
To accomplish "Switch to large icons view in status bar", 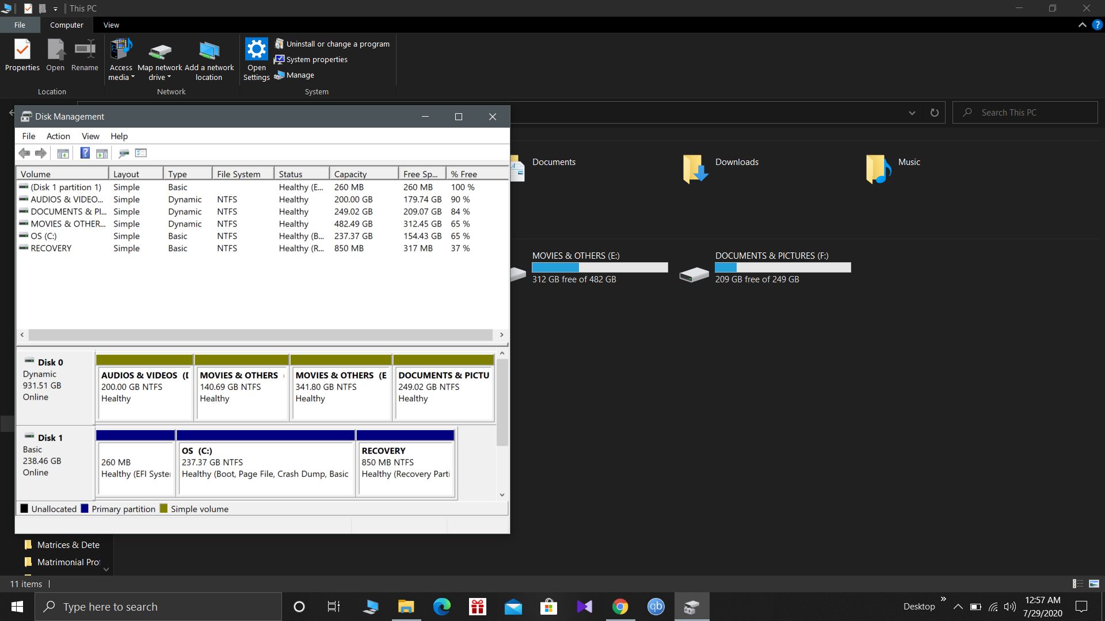I will (1094, 584).
